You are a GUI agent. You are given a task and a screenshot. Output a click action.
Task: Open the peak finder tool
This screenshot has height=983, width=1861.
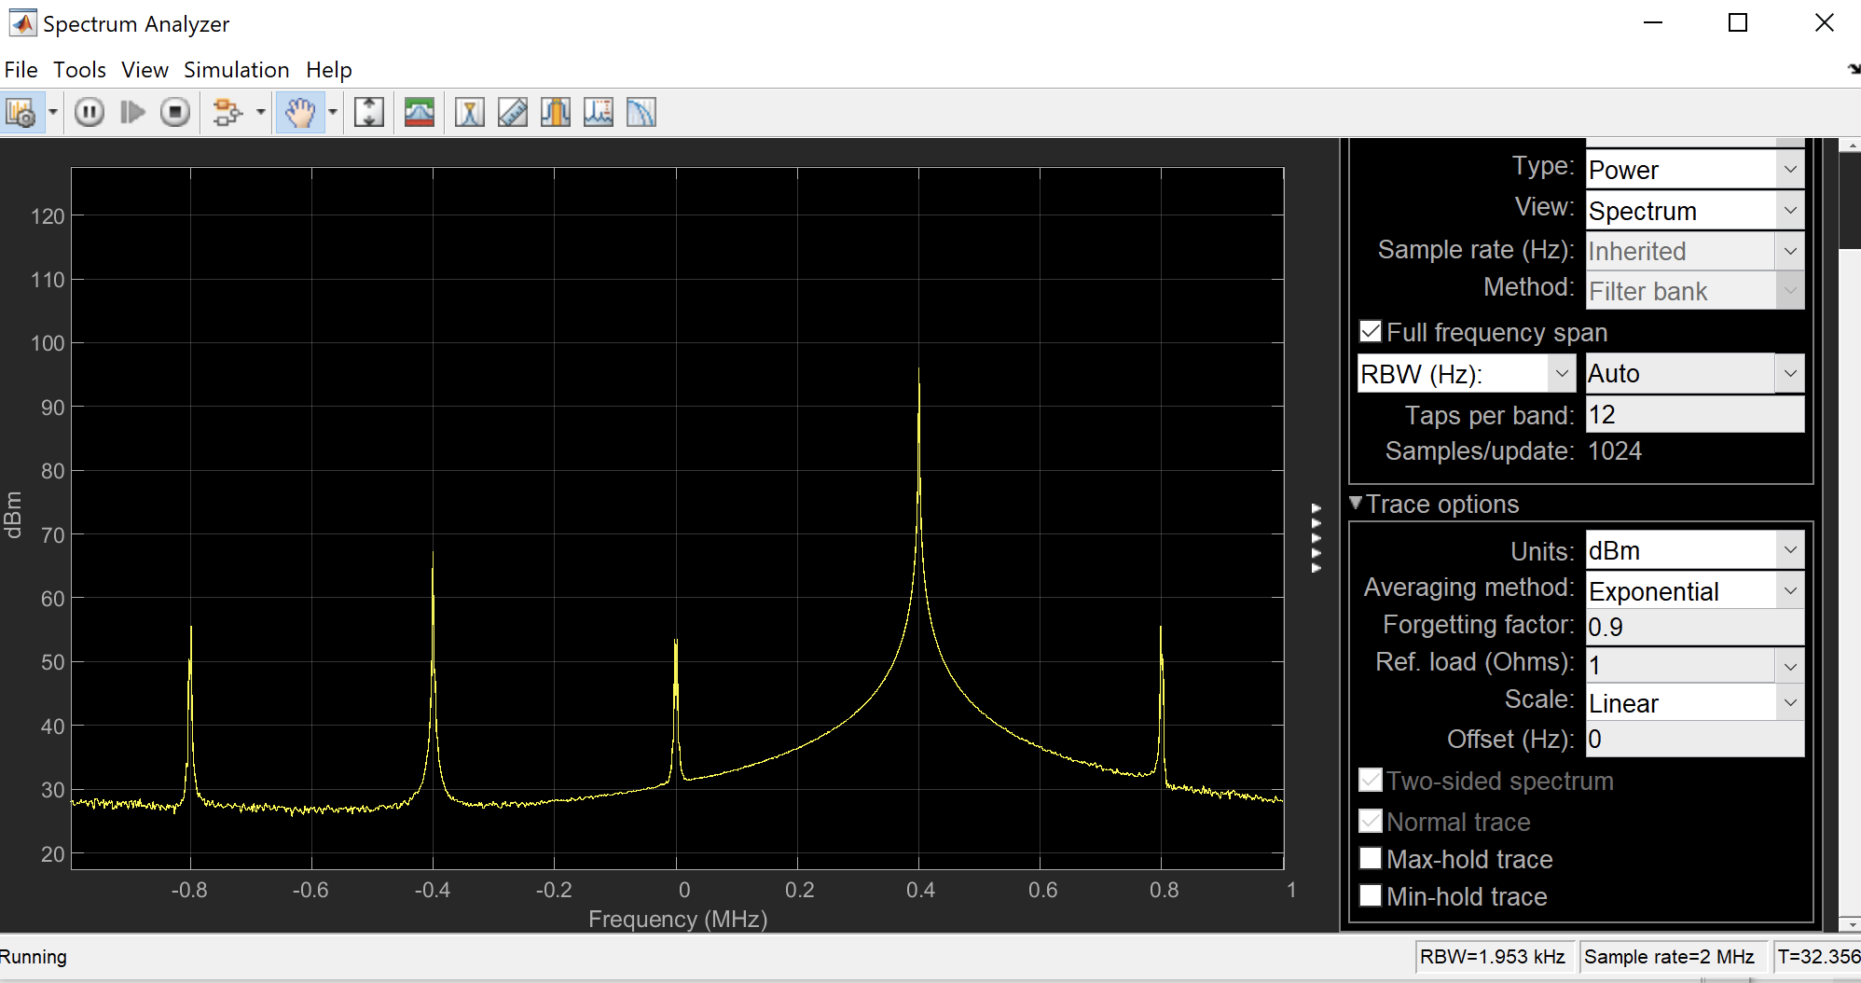(598, 112)
